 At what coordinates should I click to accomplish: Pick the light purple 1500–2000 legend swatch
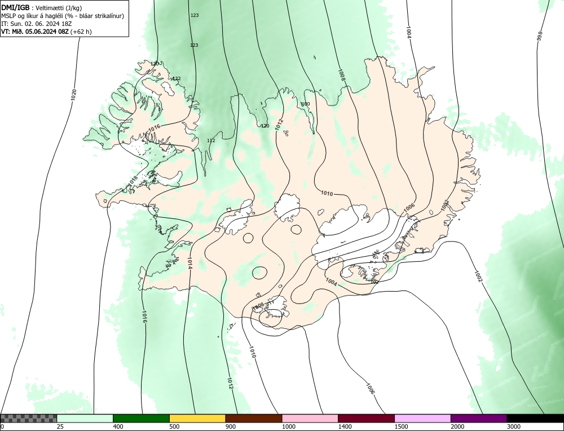tap(422, 419)
